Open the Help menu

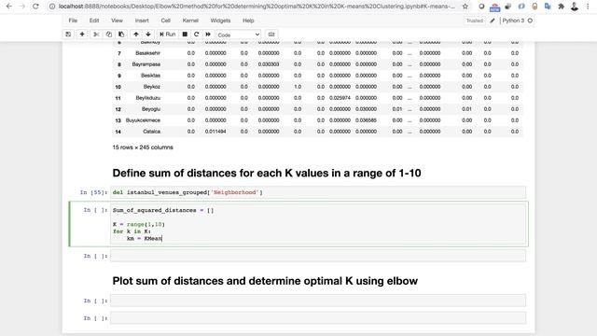(x=248, y=21)
